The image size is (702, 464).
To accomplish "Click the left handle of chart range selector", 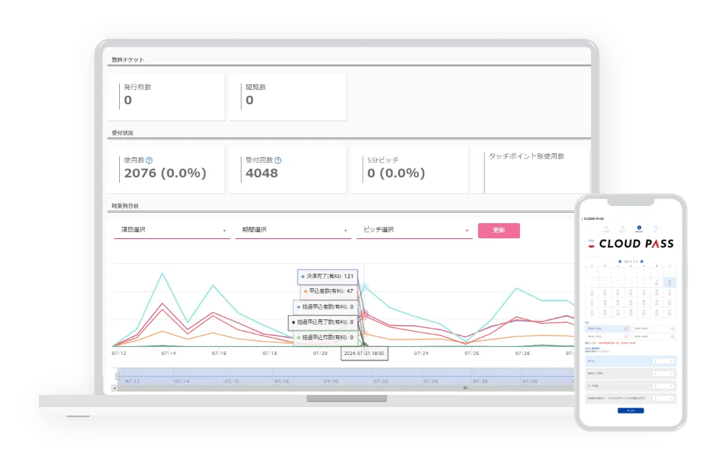I will click(117, 376).
